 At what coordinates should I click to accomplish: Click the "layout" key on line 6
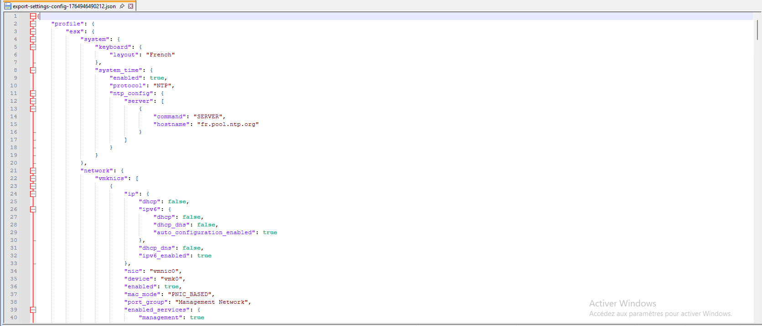point(124,55)
